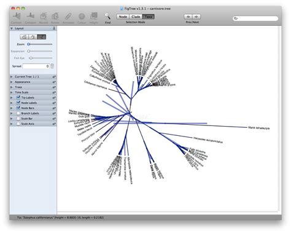Select the Ailuropoda melanoleuca tip label
The image size is (291, 233).
click(130, 170)
